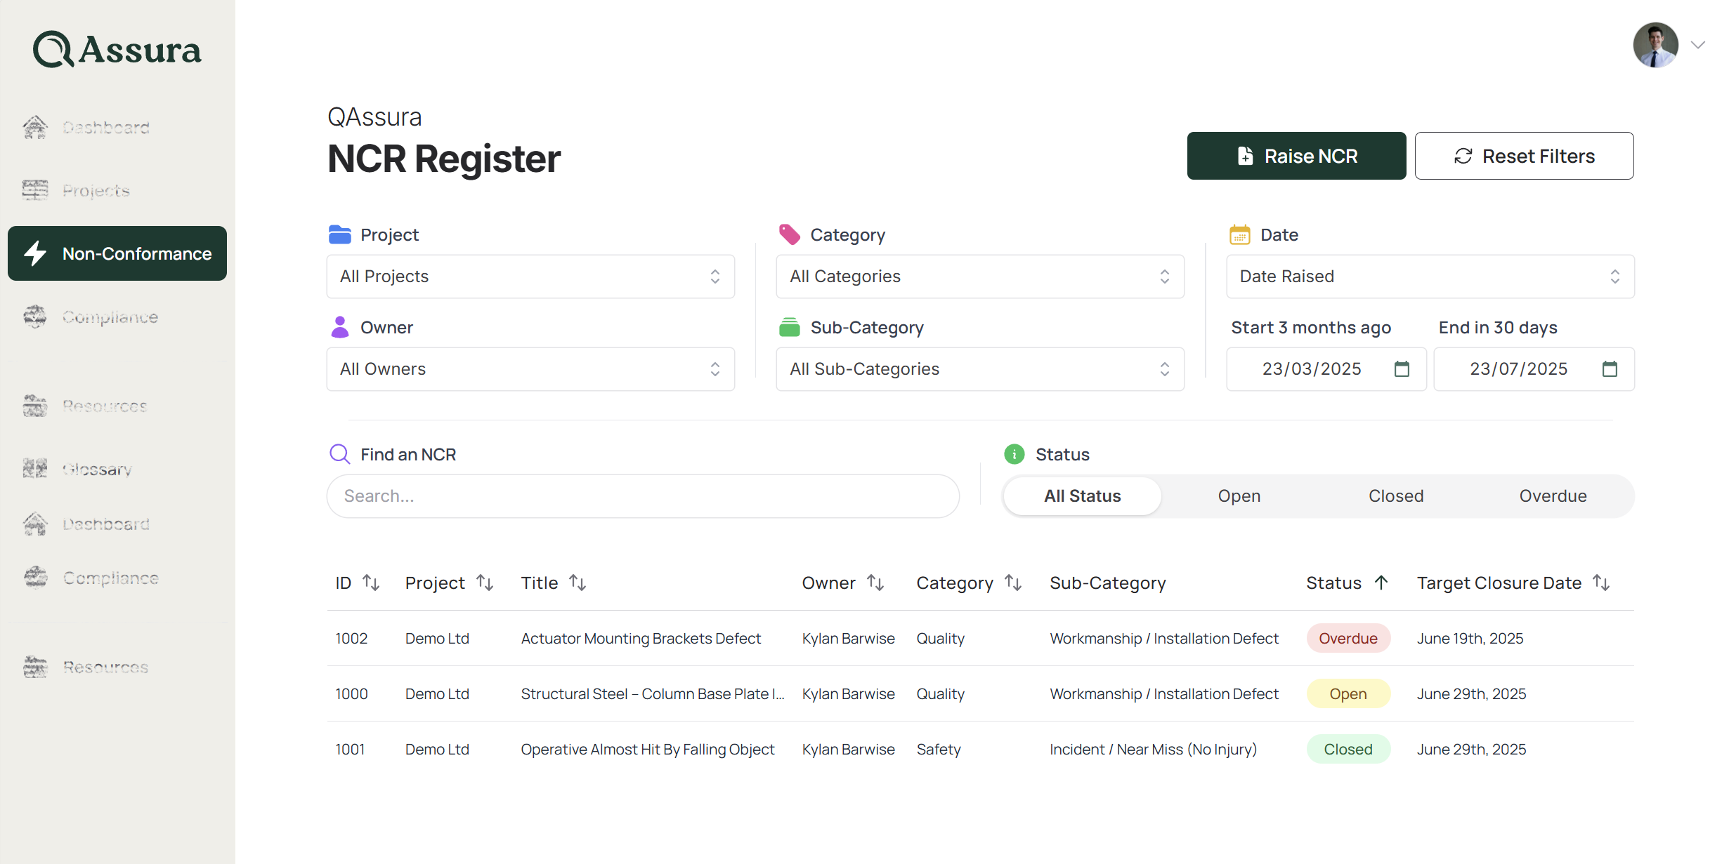This screenshot has width=1729, height=864.
Task: Click the Find an NCR search field
Action: pyautogui.click(x=643, y=496)
